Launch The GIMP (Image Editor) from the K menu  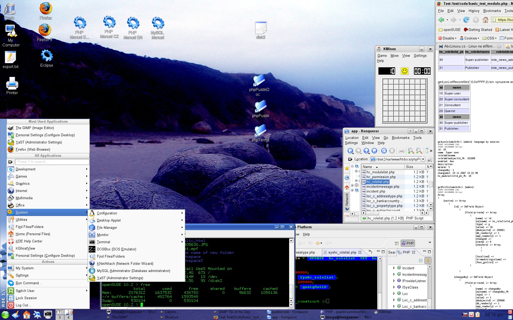click(48, 128)
